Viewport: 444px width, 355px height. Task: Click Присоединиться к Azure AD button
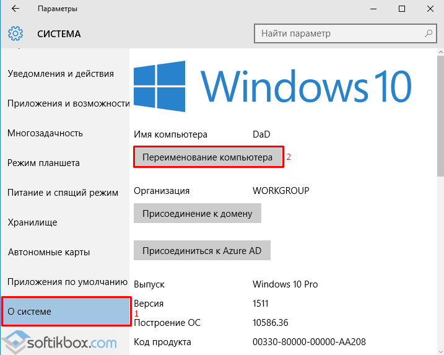202,251
